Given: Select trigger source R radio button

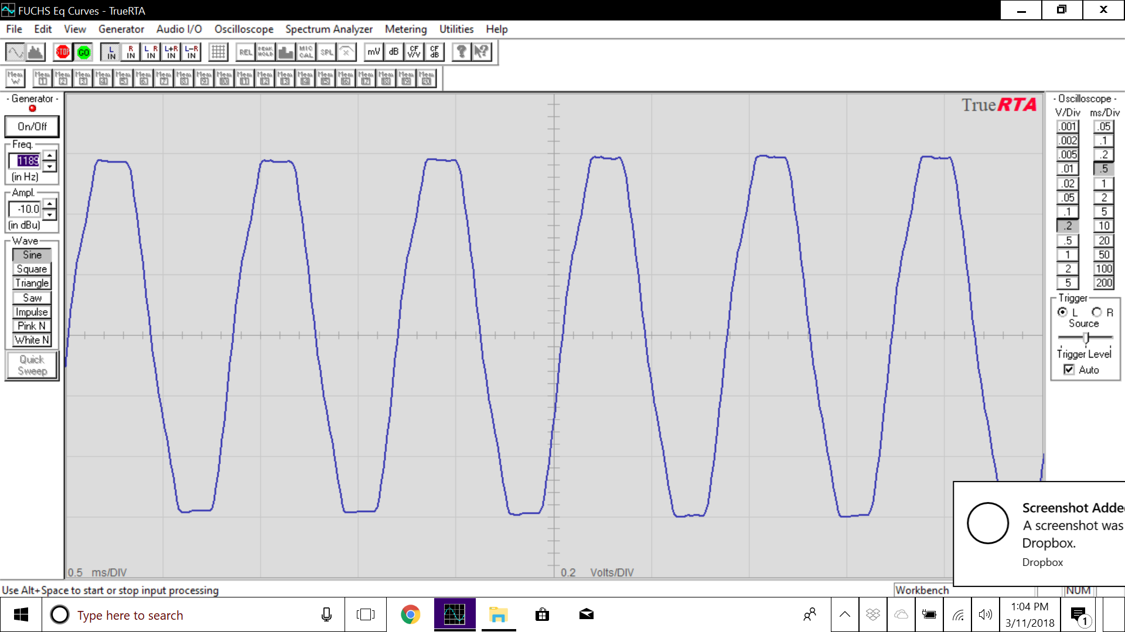Looking at the screenshot, I should (1096, 312).
